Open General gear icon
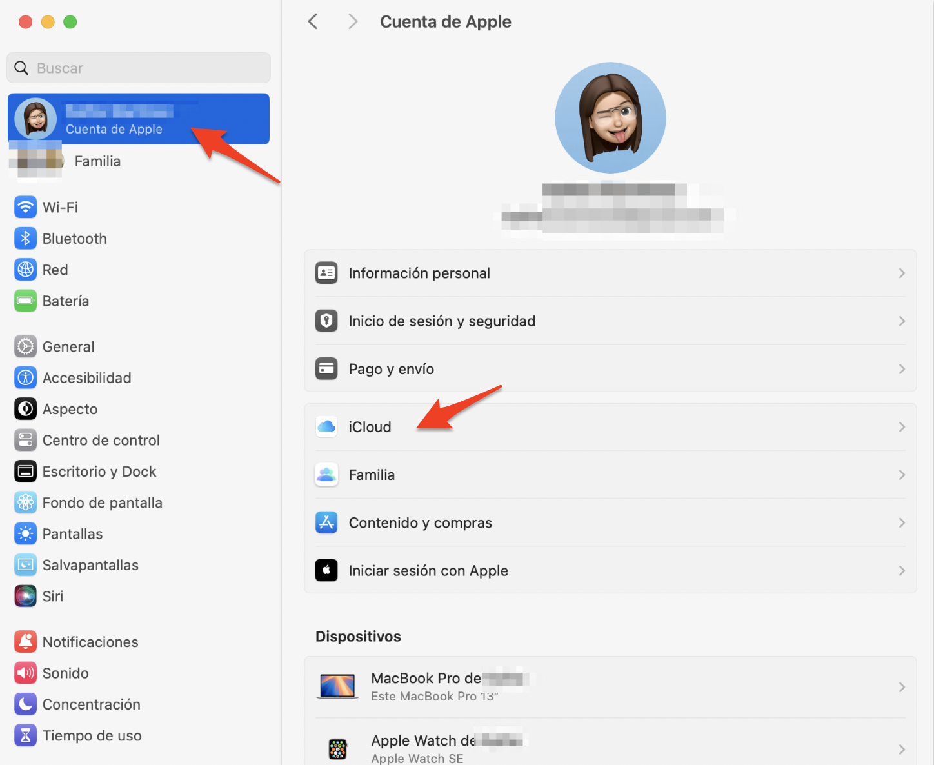Screen dimensions: 934x765 point(25,346)
